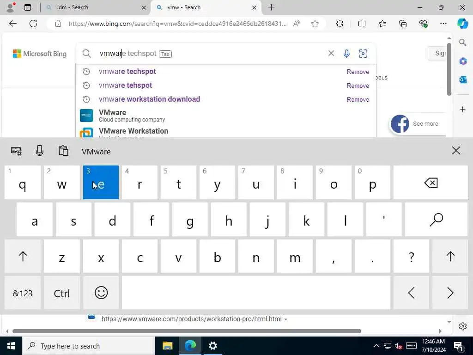Screen dimensions: 473x355
Task: Open the Outlook sidebar icon
Action: click(463, 80)
